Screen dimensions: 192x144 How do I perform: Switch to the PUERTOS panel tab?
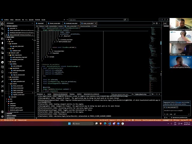point(79,94)
